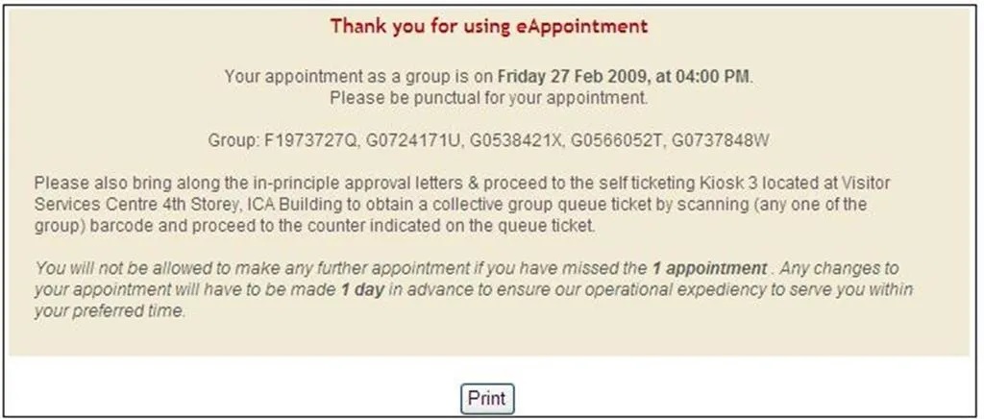Click the Print button

pos(487,398)
